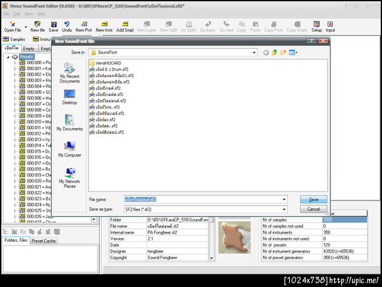
Task: Open the File name dropdown arrow
Action: [284, 199]
